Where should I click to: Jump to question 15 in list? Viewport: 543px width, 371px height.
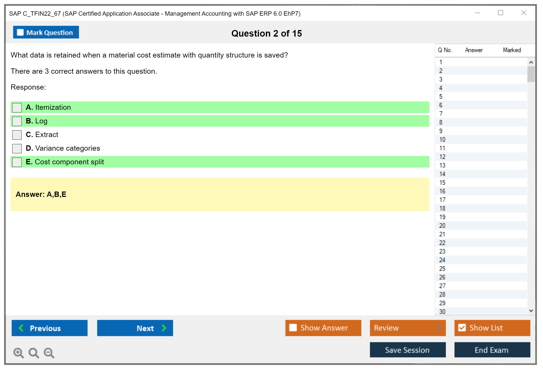coord(442,182)
